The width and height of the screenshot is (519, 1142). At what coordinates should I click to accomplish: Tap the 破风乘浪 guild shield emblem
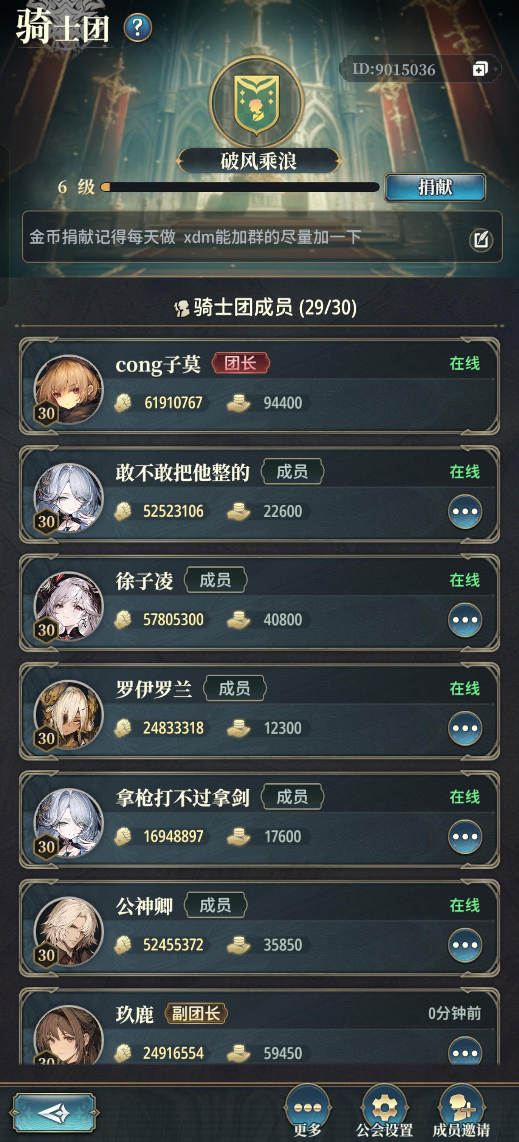(257, 103)
